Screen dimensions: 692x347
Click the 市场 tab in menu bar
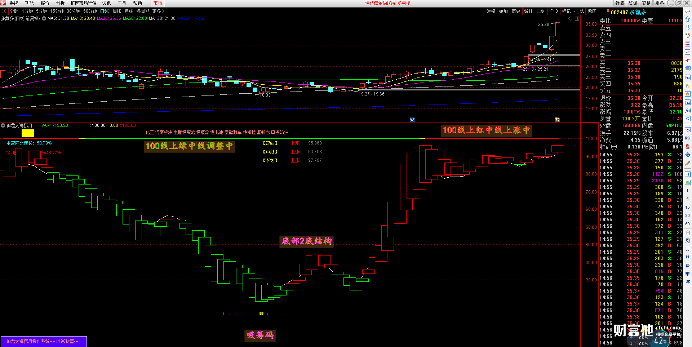158,3
